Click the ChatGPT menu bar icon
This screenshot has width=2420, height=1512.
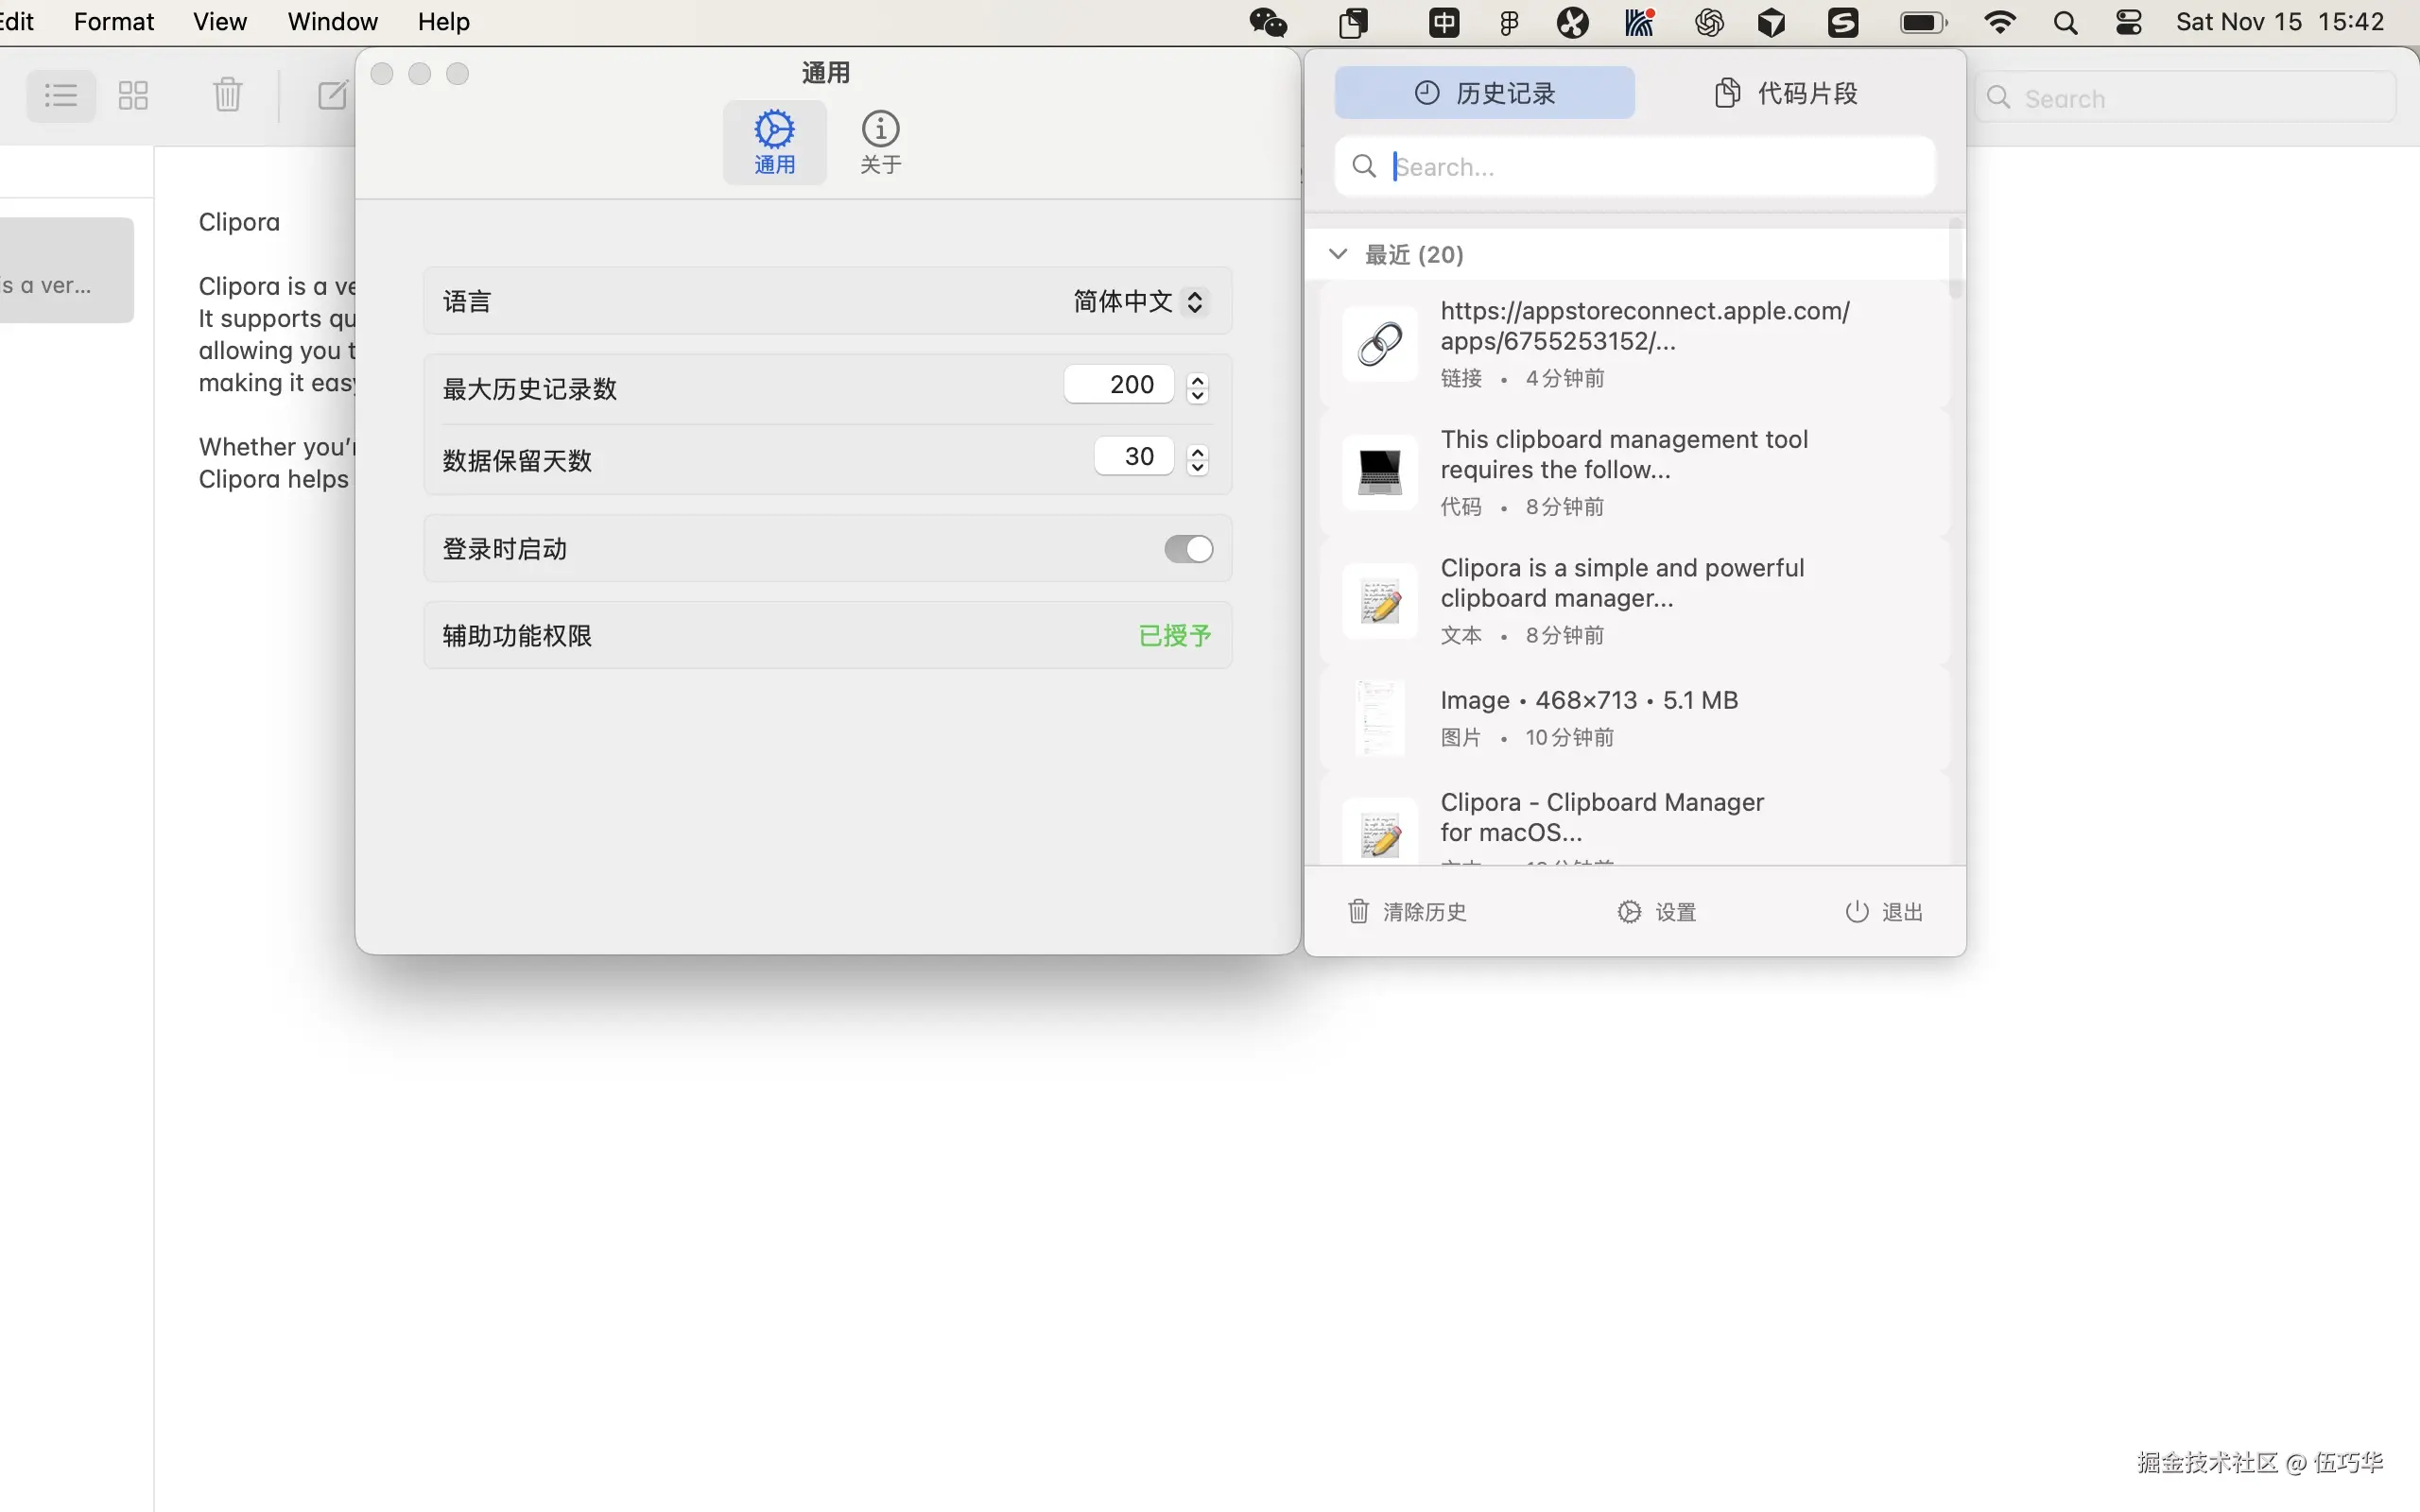pos(1709,21)
